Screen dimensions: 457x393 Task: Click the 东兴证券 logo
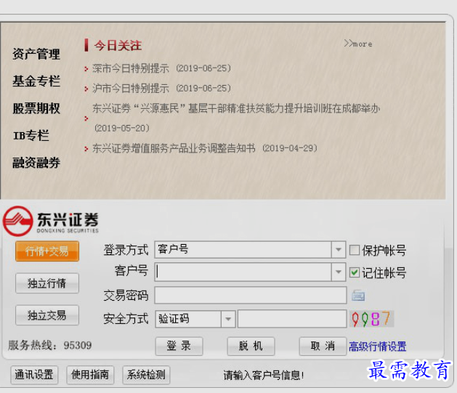coord(51,221)
